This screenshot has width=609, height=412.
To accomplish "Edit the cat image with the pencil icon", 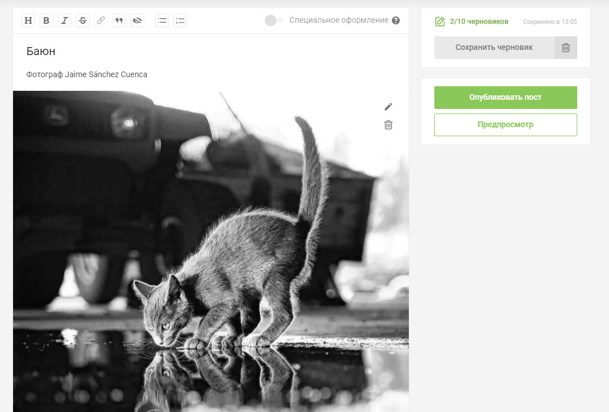I will click(x=388, y=107).
